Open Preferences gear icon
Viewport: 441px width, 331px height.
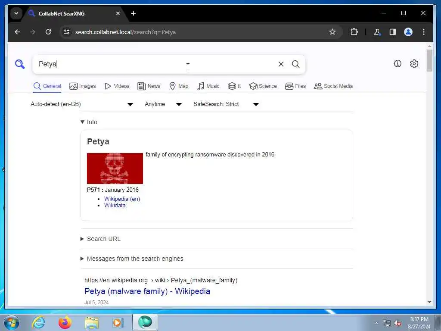(x=414, y=64)
